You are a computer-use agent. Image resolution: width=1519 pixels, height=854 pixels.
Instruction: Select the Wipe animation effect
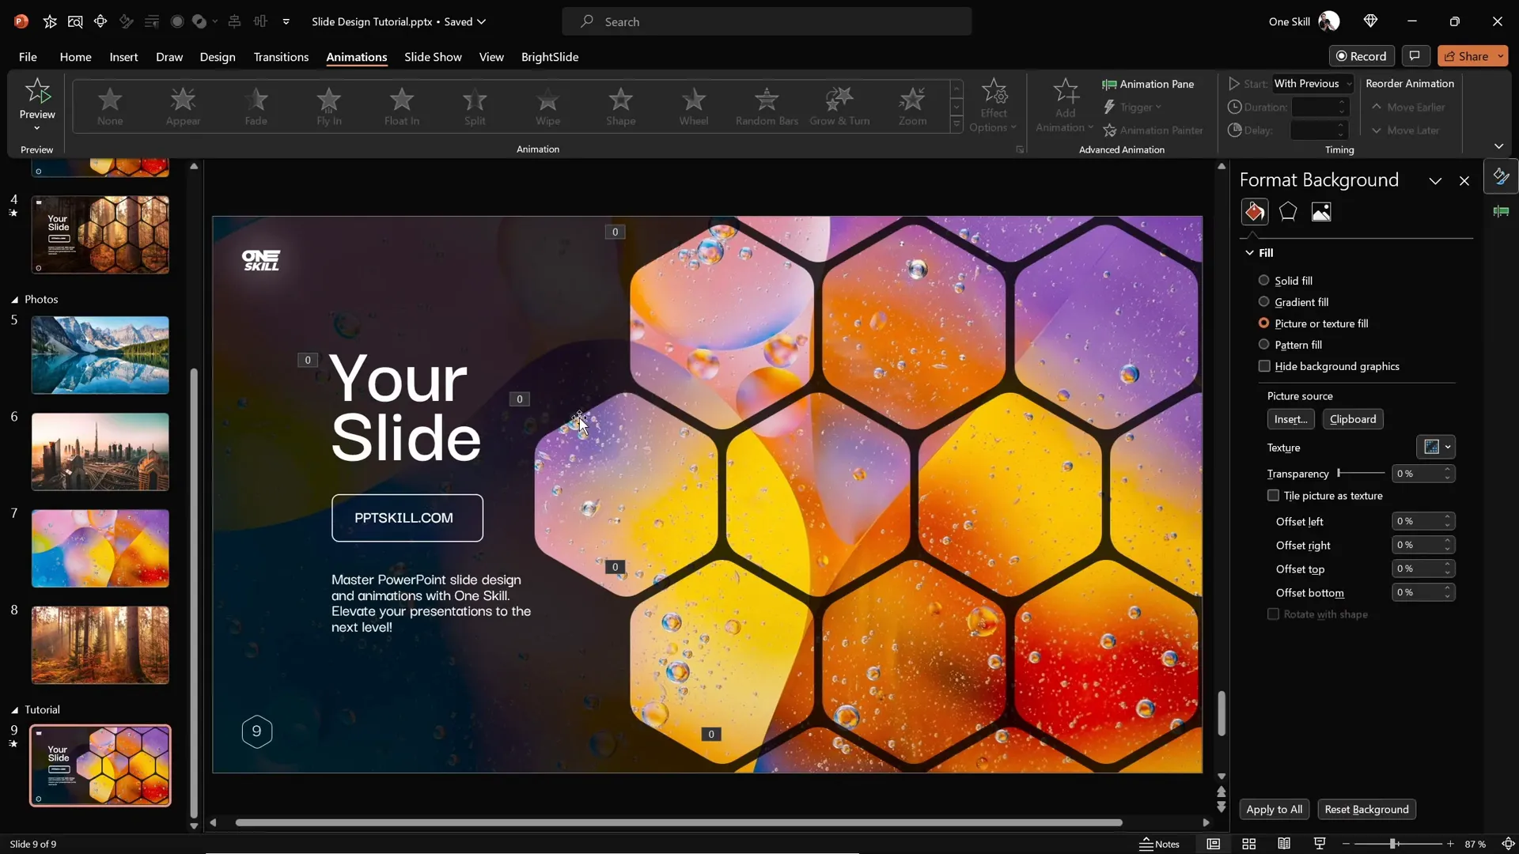pos(547,107)
